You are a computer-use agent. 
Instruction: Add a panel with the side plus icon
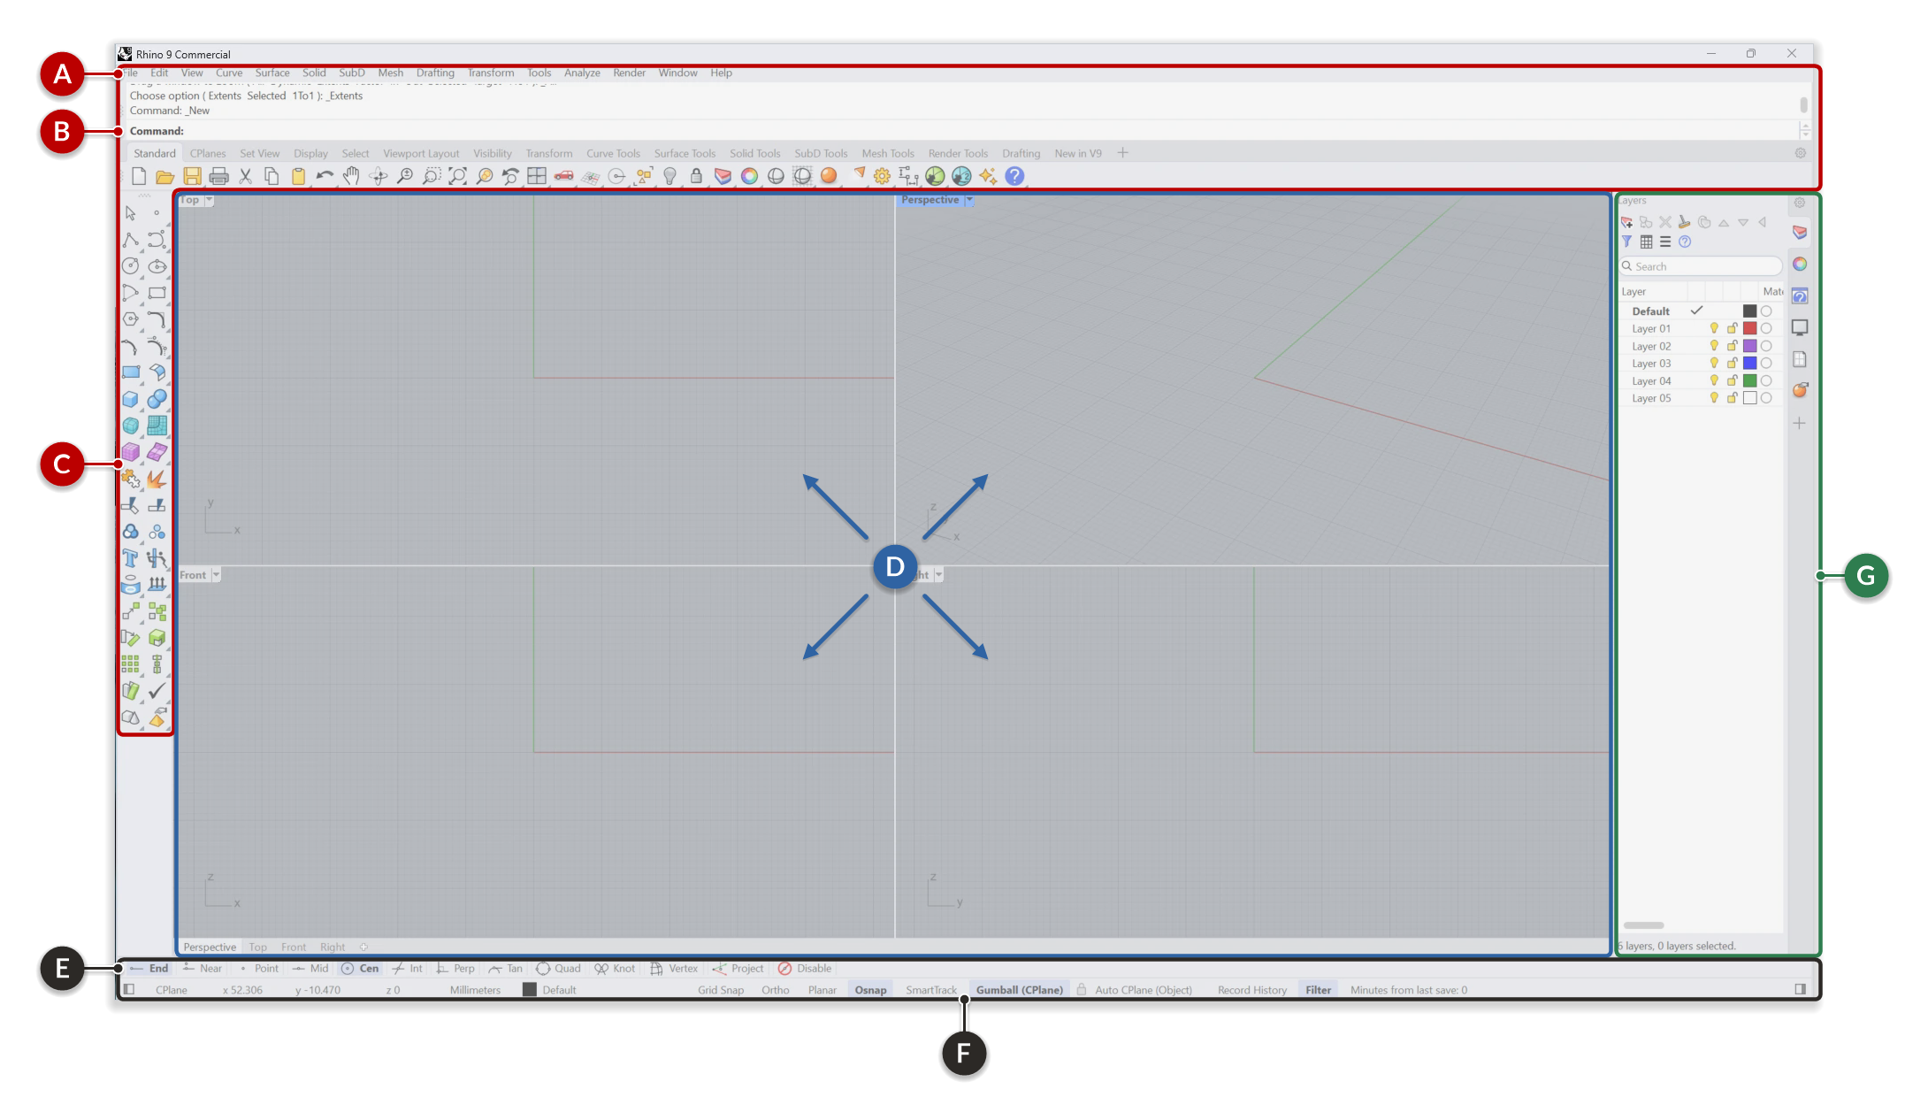coord(1800,424)
